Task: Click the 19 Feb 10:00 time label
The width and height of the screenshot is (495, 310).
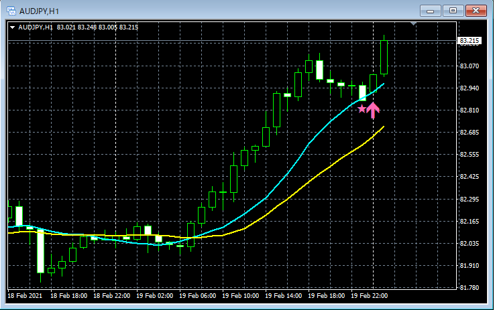Action: tap(241, 296)
